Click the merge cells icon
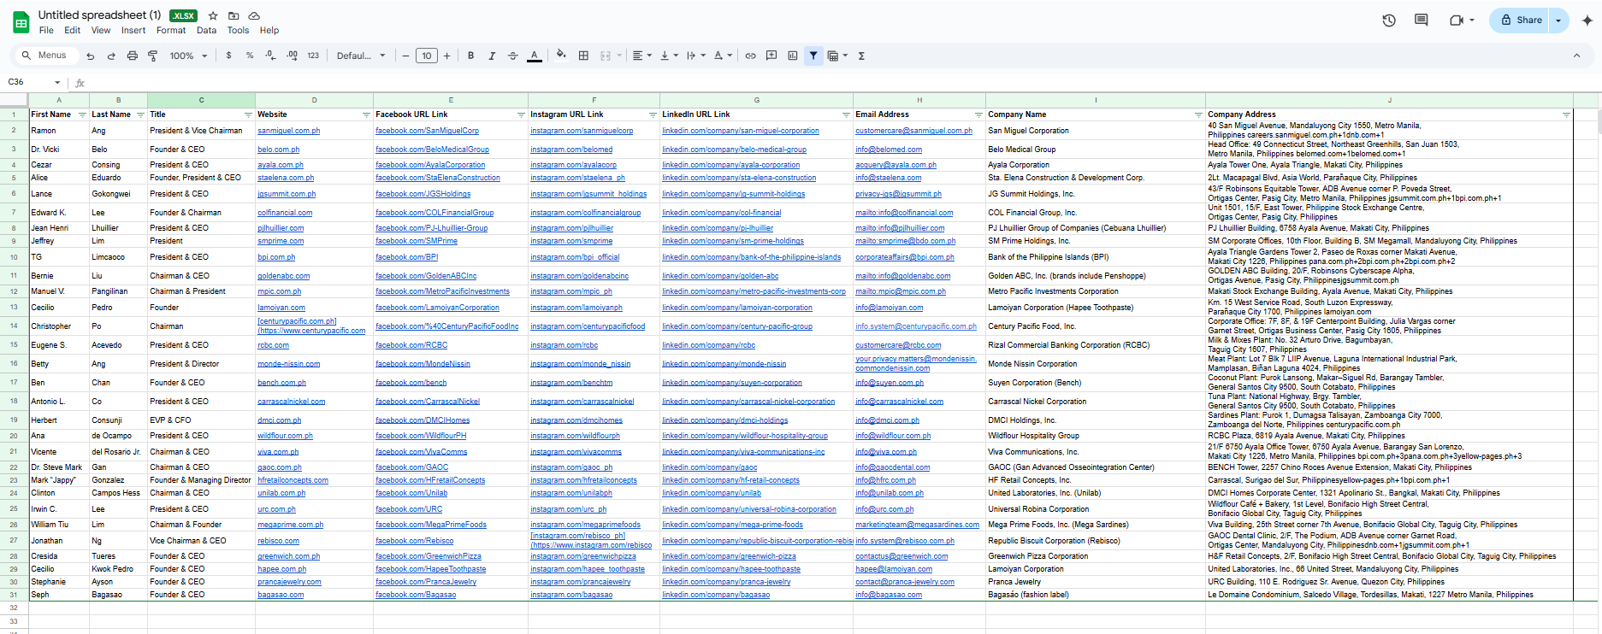The height and width of the screenshot is (634, 1602). 606,56
